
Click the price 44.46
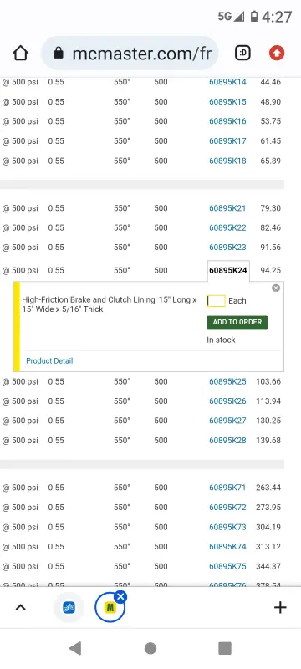(x=271, y=82)
